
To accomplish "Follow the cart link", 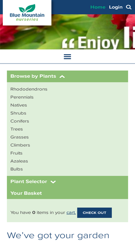I will click(71, 213).
